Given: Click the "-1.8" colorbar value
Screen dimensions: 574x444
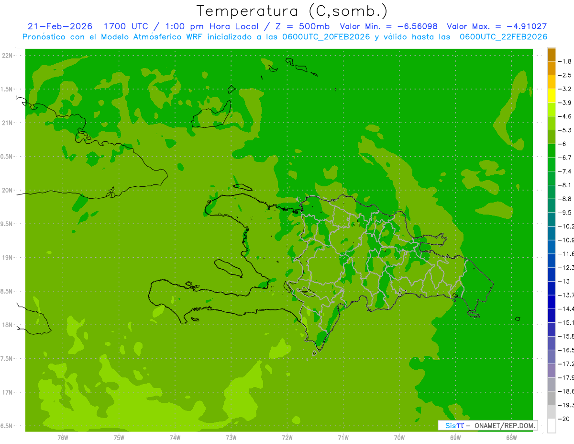Looking at the screenshot, I should (x=566, y=61).
